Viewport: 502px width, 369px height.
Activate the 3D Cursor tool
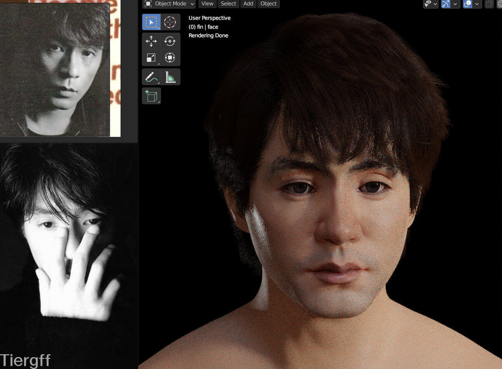click(170, 22)
